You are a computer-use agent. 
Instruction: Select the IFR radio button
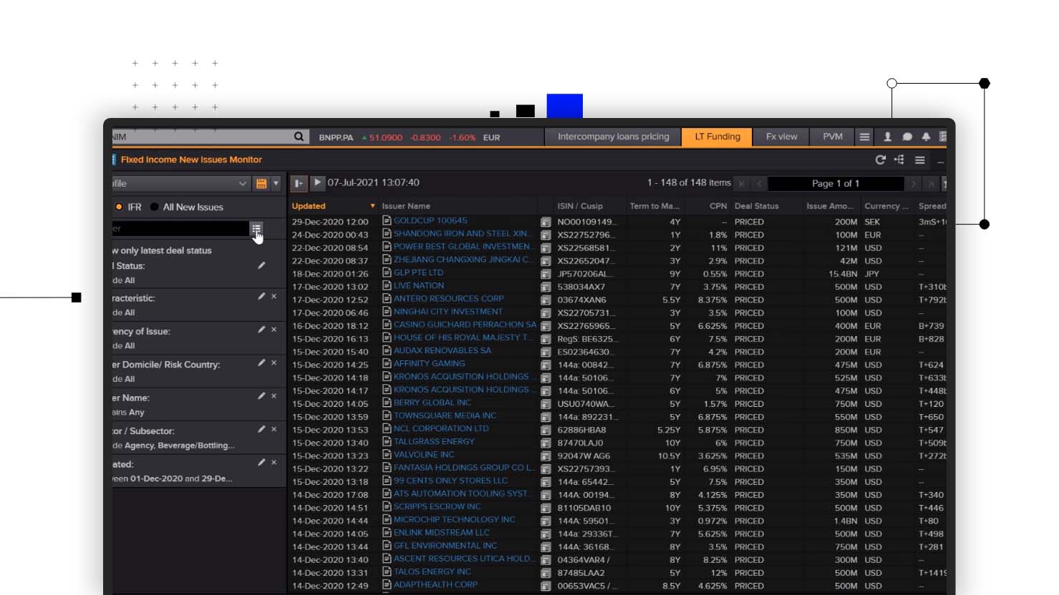tap(119, 207)
